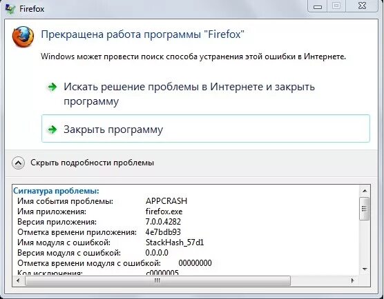Click version value 7.0.0.4282

pos(163,222)
